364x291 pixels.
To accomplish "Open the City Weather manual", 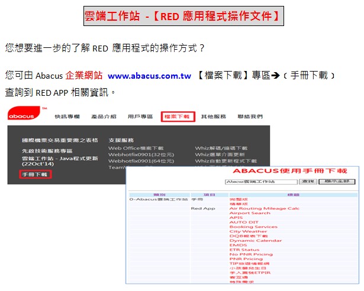I will pos(248,231).
